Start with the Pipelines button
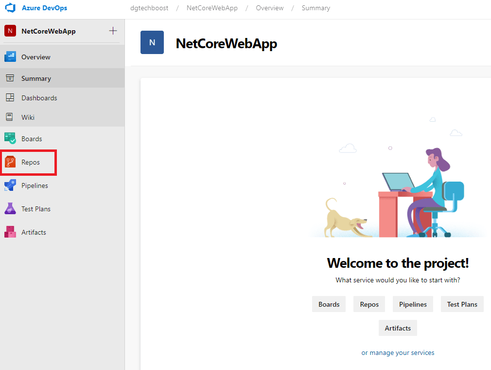 coord(413,304)
